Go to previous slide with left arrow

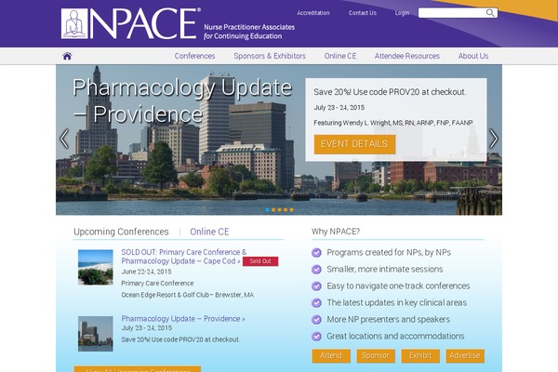(64, 139)
